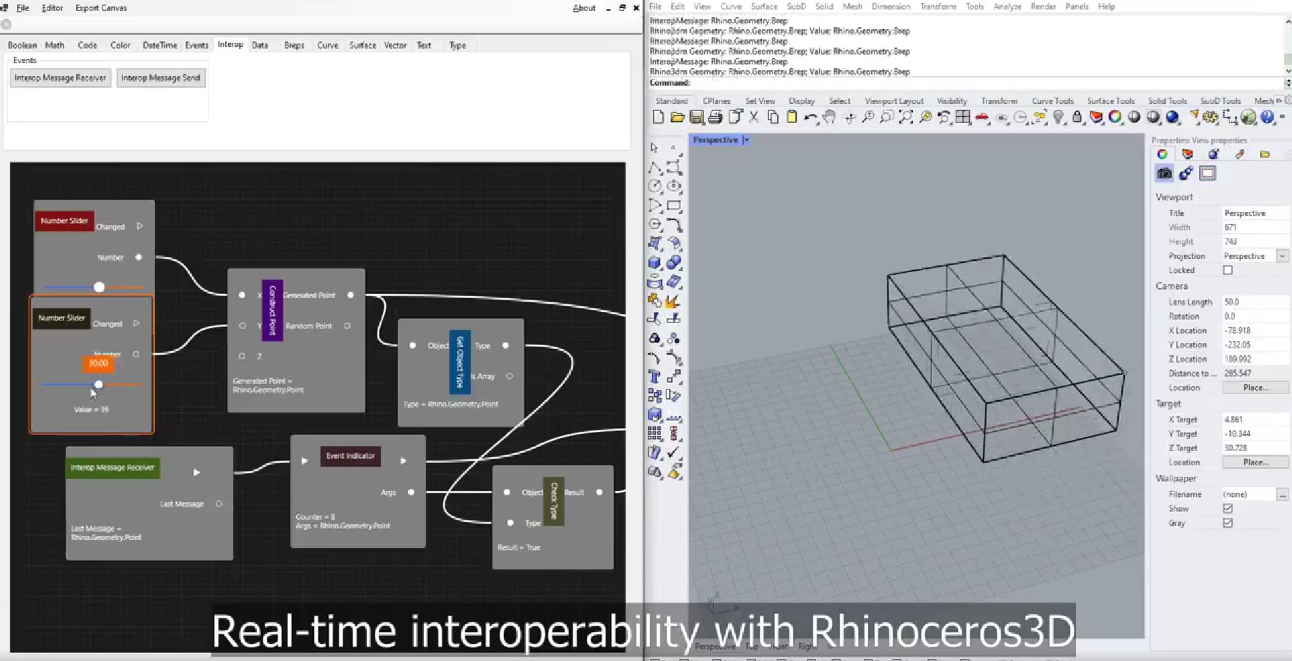Screen dimensions: 1292x661
Task: Click the Interop Message Receiver button
Action: point(60,78)
